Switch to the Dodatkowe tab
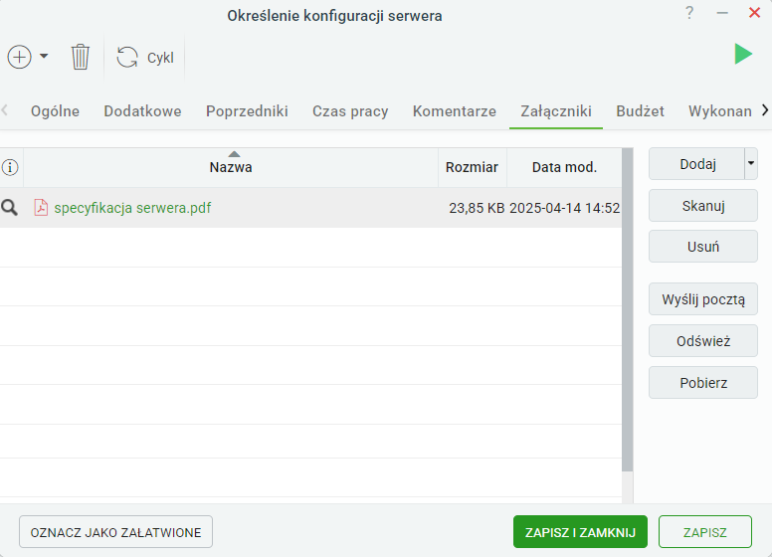The image size is (772, 557). pos(143,111)
